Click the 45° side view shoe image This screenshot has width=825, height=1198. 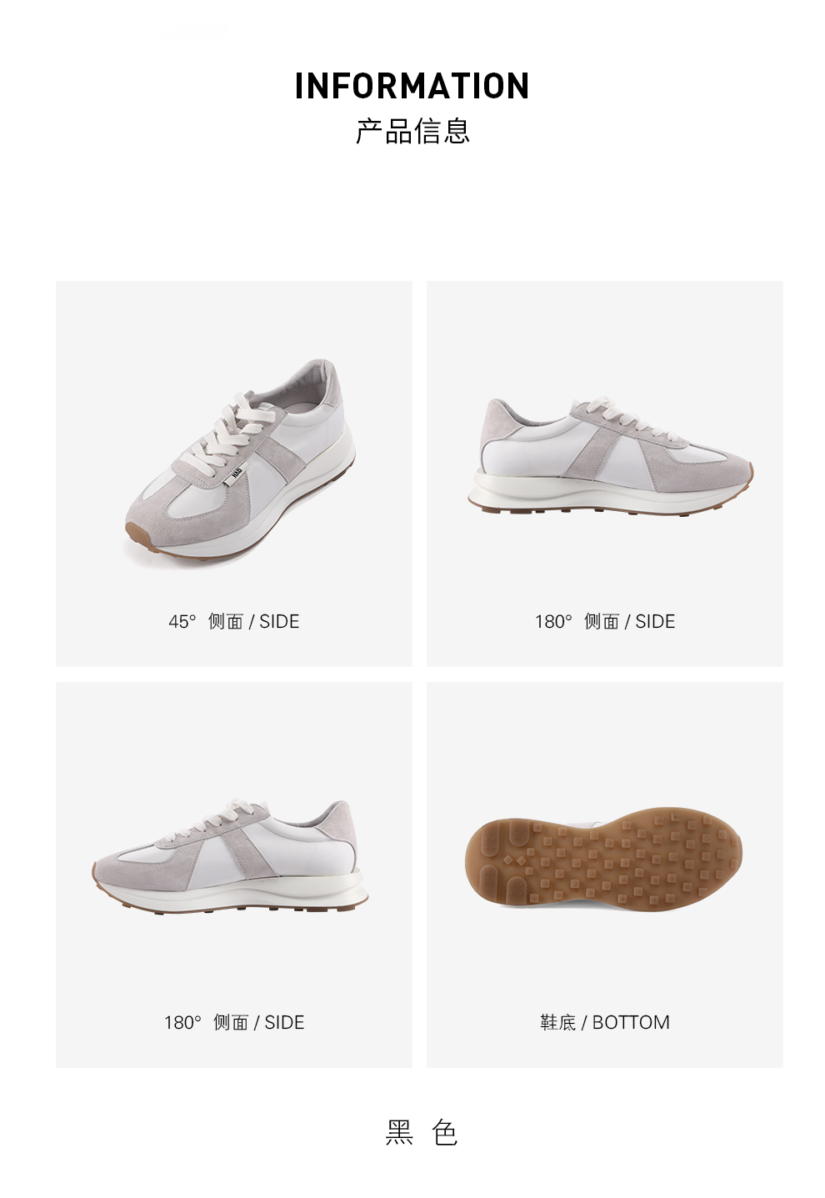tap(240, 463)
